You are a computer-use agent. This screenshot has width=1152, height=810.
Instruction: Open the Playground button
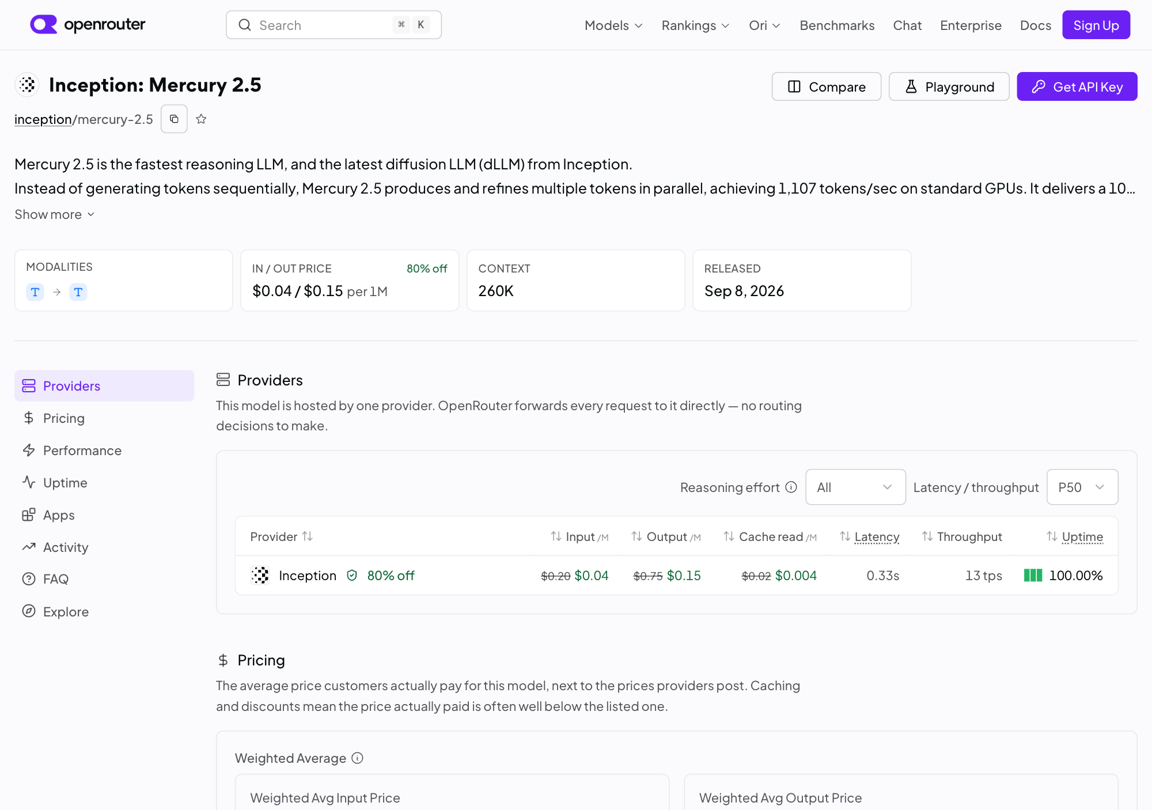(949, 86)
